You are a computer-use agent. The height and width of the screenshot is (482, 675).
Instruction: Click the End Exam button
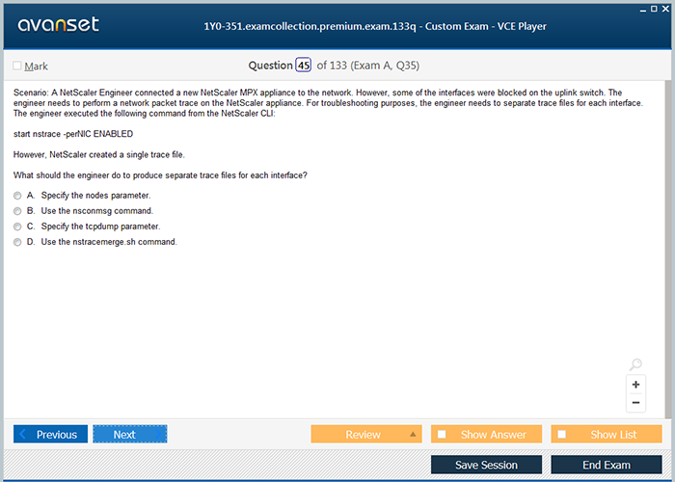coord(606,465)
